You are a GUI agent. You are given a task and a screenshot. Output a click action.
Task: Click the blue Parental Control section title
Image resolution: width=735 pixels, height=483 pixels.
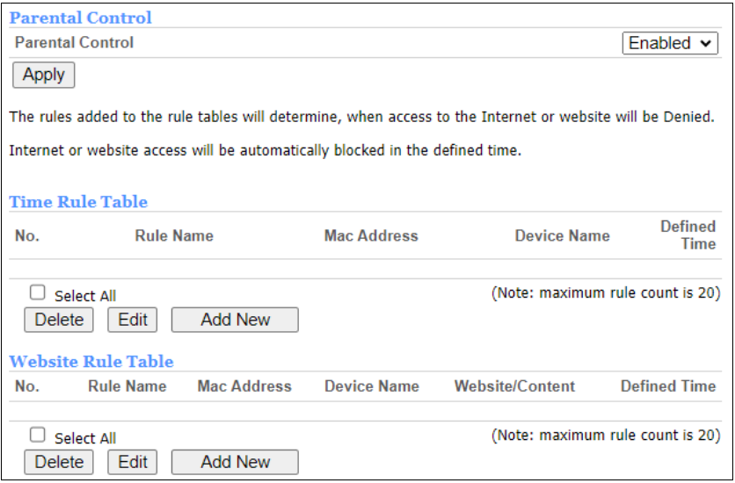[x=80, y=18]
